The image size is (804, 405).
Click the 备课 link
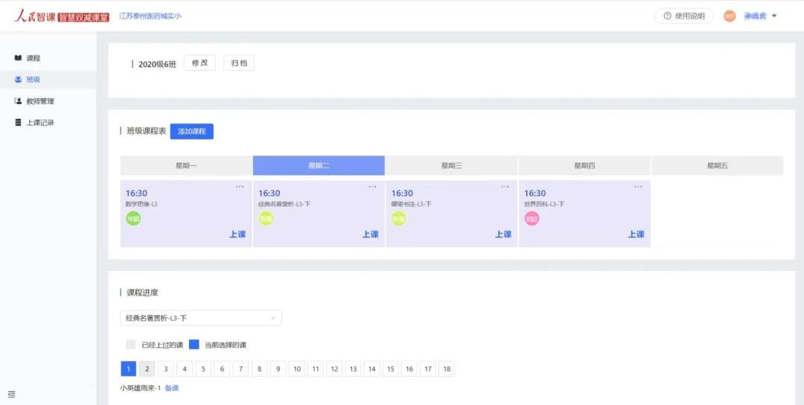click(172, 388)
